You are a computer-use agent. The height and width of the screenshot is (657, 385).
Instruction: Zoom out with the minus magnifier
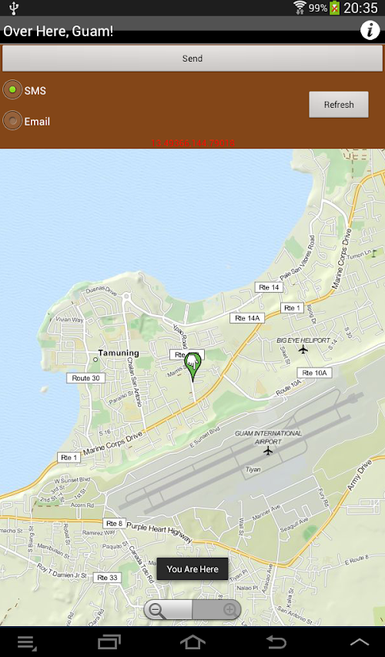coord(156,610)
